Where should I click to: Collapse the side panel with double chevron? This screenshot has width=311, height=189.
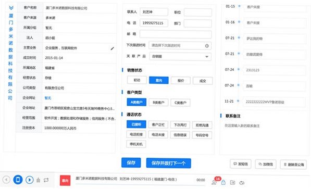11,8
